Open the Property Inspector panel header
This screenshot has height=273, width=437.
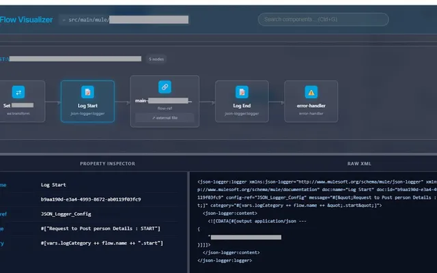[x=108, y=164]
